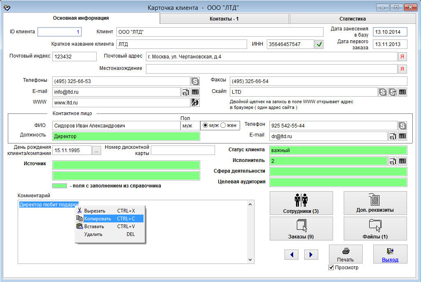Screen dimensions: 421x282
Task: Go to previous client with left arrow
Action: tap(291, 255)
